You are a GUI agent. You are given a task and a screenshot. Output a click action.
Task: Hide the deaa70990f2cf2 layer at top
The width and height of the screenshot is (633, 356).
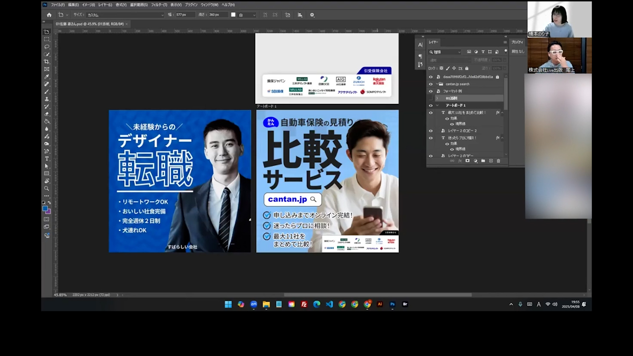[431, 77]
